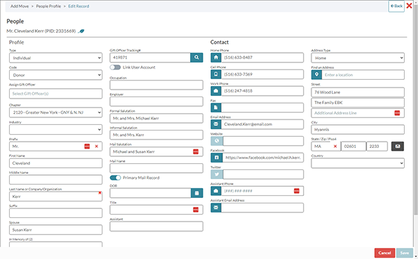Screen dimensions: 418x259
Task: Click the Assign Gift Officer field
Action: [56, 94]
